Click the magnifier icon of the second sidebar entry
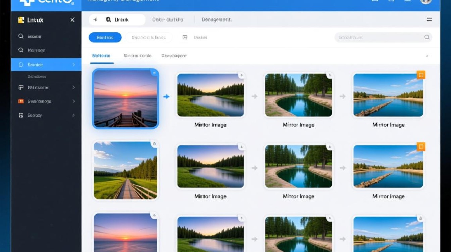This screenshot has height=252, width=451. coord(21,50)
